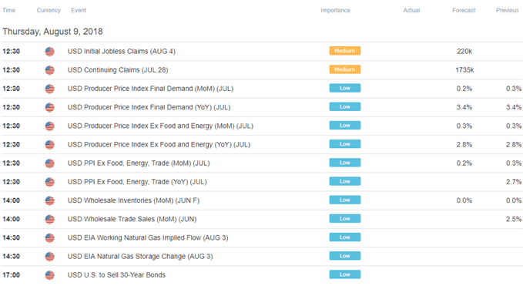Click flag beside EIA Natural Gas Storage Change
The height and width of the screenshot is (286, 523).
(x=50, y=257)
